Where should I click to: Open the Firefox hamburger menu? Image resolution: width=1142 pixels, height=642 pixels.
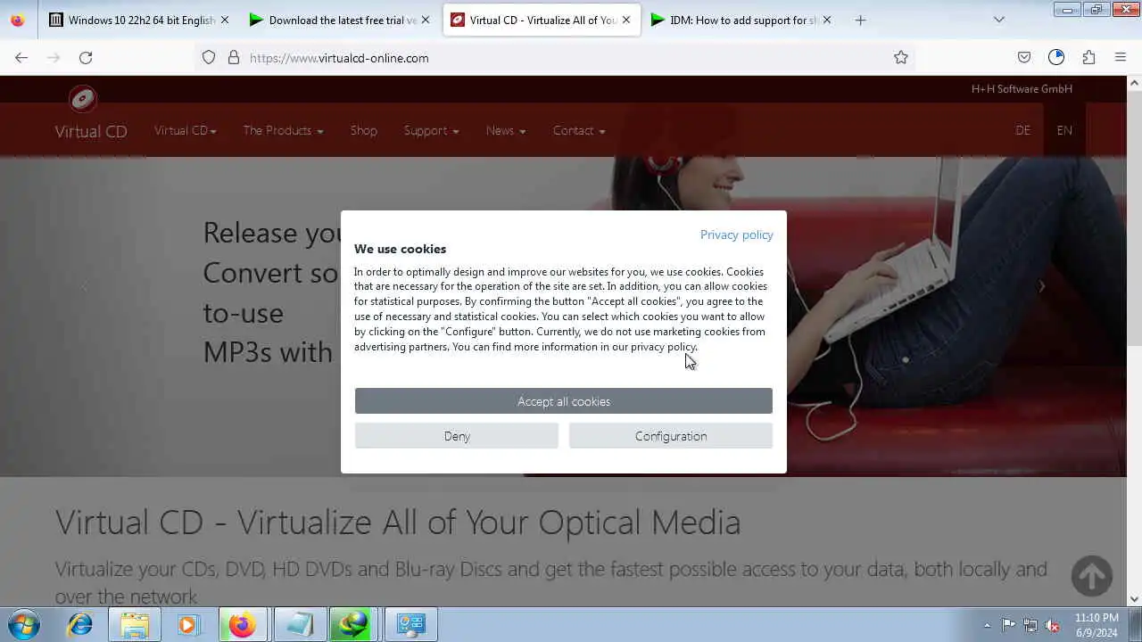tap(1121, 57)
